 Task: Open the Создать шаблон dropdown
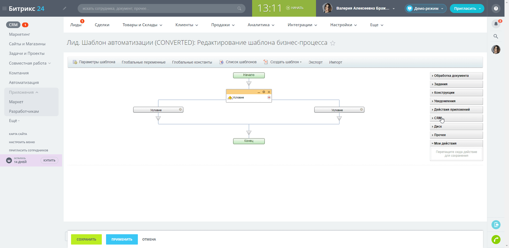tap(286, 62)
